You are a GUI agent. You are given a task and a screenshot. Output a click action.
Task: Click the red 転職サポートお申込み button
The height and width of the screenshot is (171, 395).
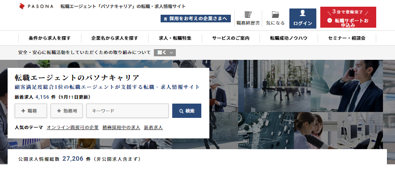pyautogui.click(x=348, y=17)
